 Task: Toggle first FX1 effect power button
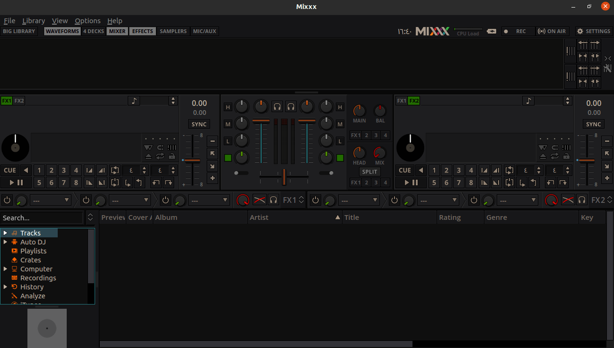(x=7, y=200)
